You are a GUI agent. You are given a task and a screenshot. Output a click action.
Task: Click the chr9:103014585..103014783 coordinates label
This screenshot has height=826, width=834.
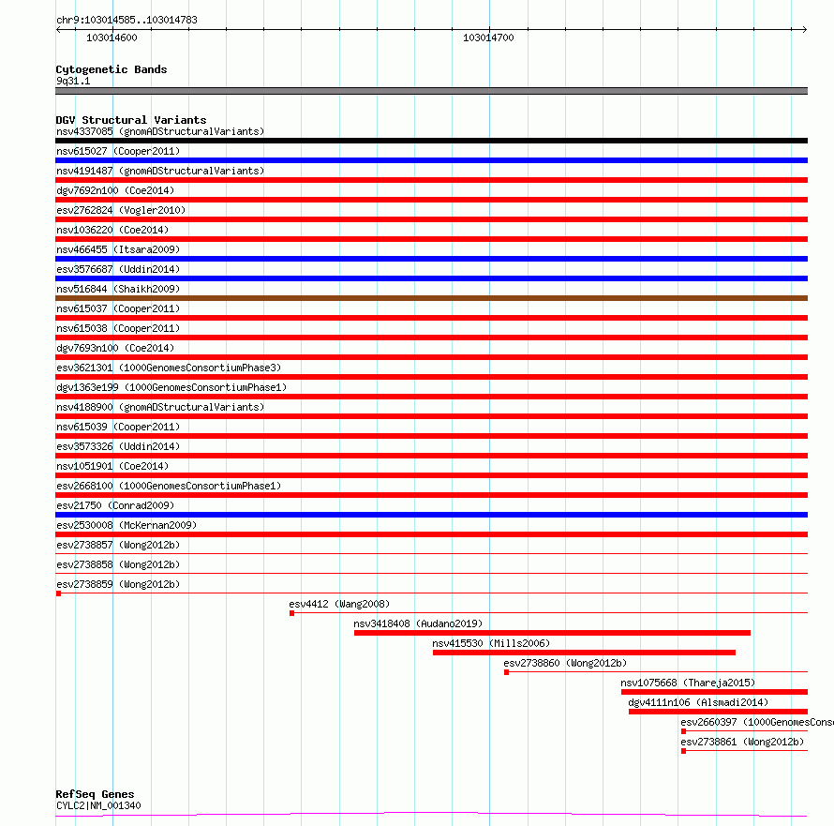click(x=127, y=21)
